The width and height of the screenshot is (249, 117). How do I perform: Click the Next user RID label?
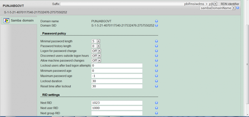[x=49, y=108]
